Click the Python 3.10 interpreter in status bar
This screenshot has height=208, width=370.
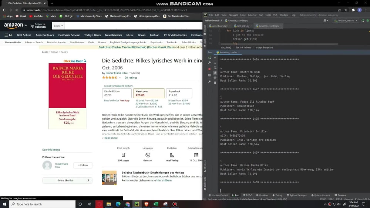tap(362, 199)
